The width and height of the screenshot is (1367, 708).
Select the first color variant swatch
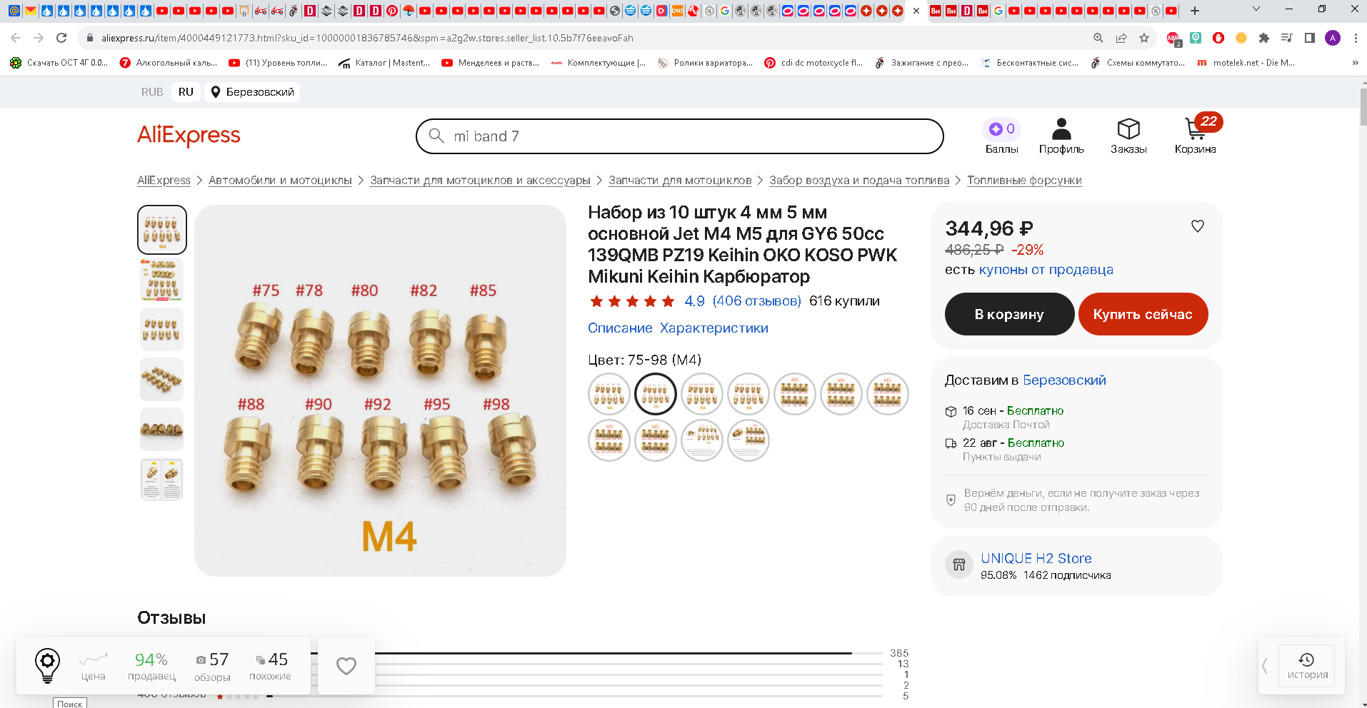(x=609, y=394)
